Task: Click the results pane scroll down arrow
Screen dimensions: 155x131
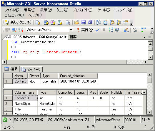Action: [149, 112]
